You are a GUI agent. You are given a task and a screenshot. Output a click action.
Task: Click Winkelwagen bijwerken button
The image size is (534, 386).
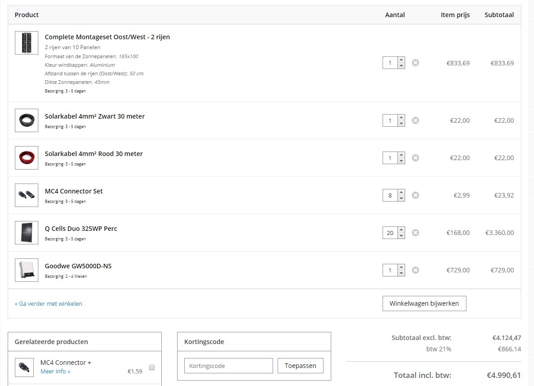[x=424, y=303]
